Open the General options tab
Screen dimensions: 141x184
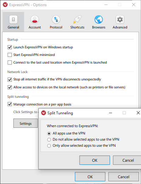pos(13,22)
